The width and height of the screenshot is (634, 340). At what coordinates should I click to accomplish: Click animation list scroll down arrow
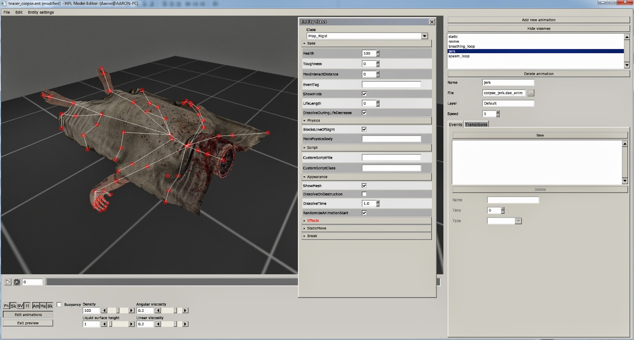(627, 65)
